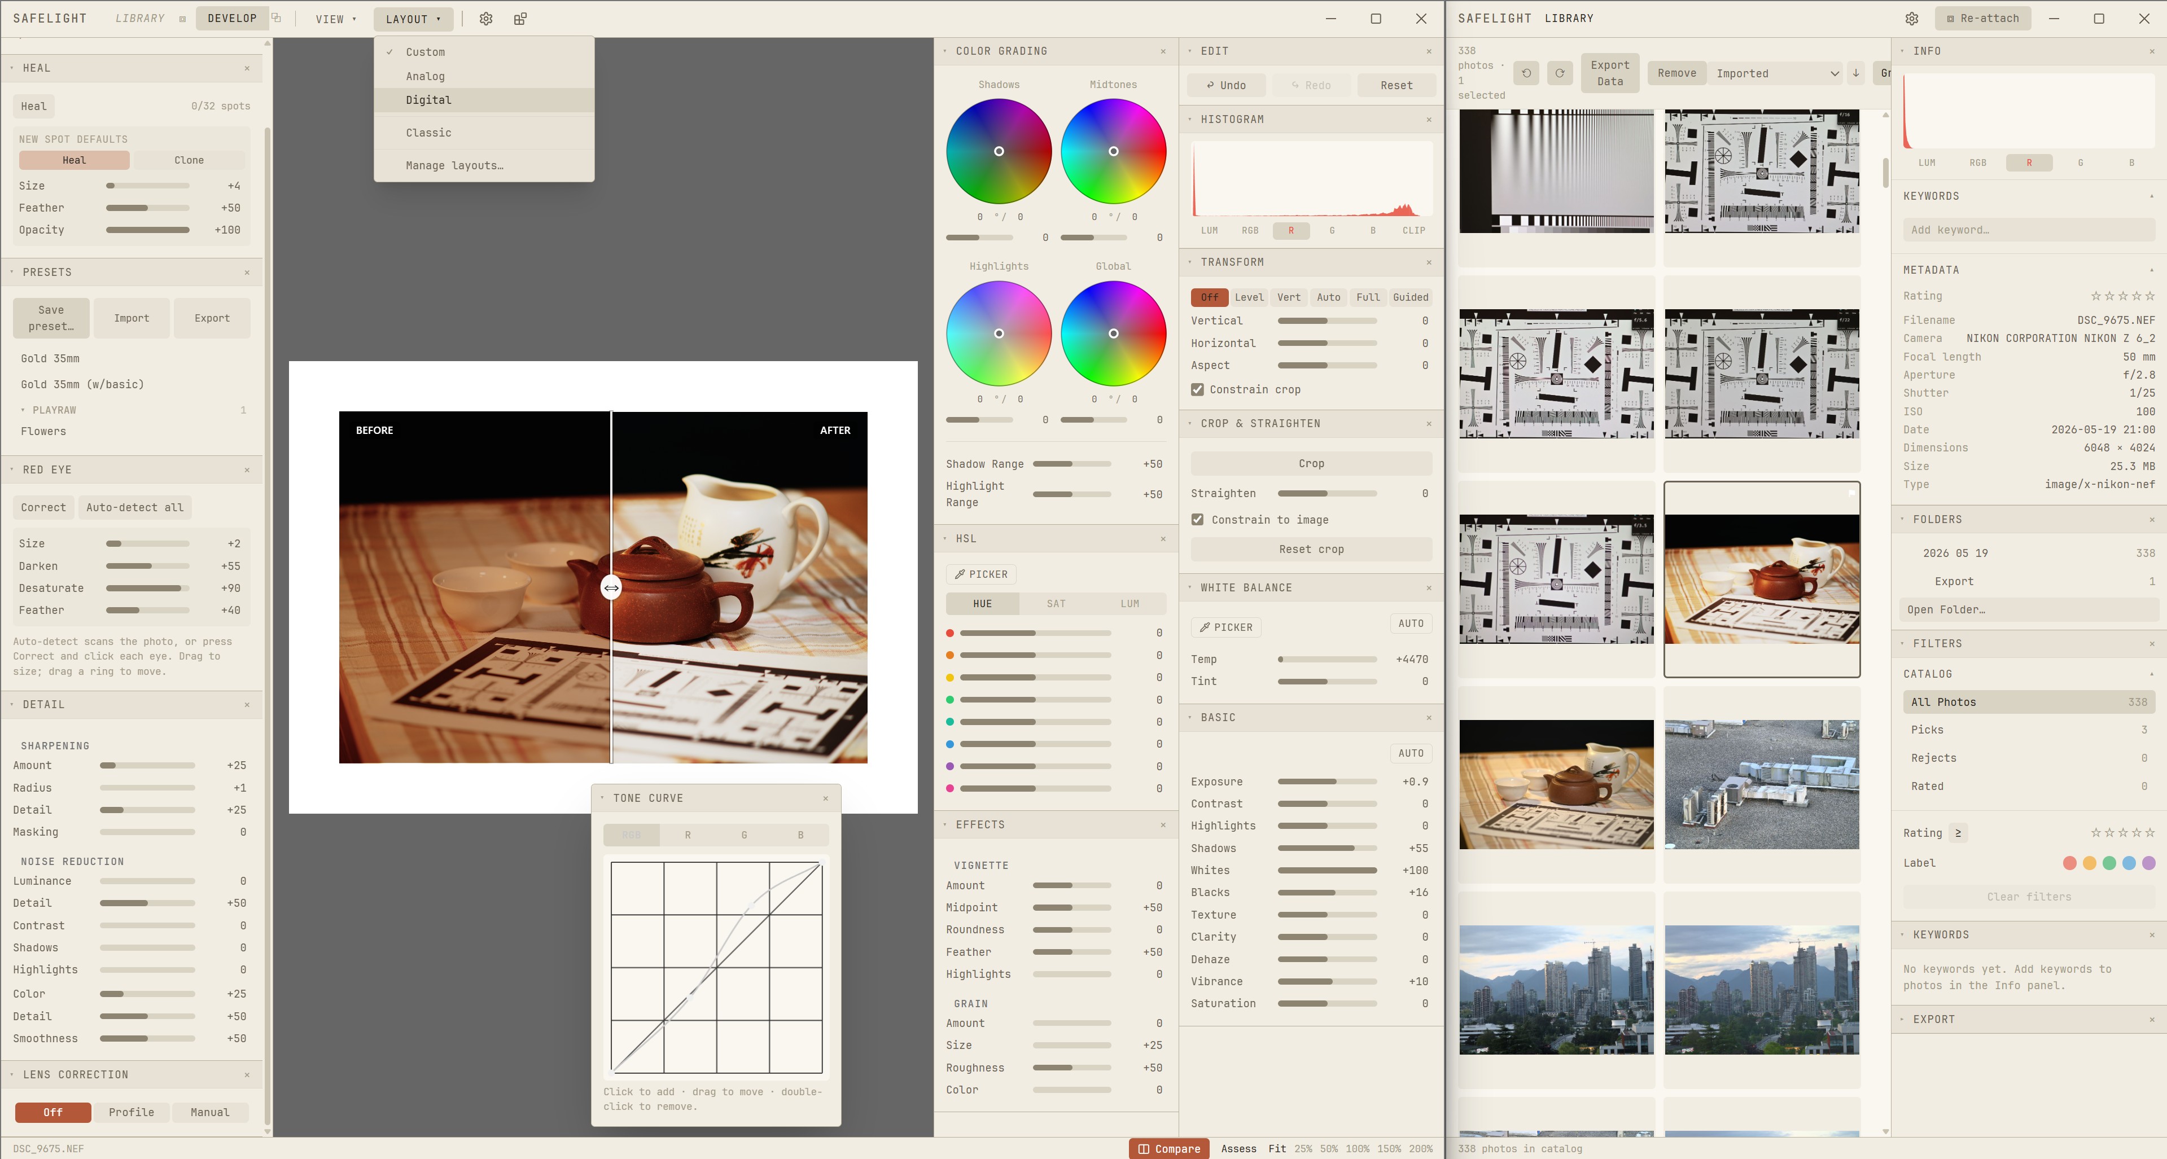Select the R channel tab in Tone Curve
Screen dimensions: 2167x1159
tap(688, 835)
